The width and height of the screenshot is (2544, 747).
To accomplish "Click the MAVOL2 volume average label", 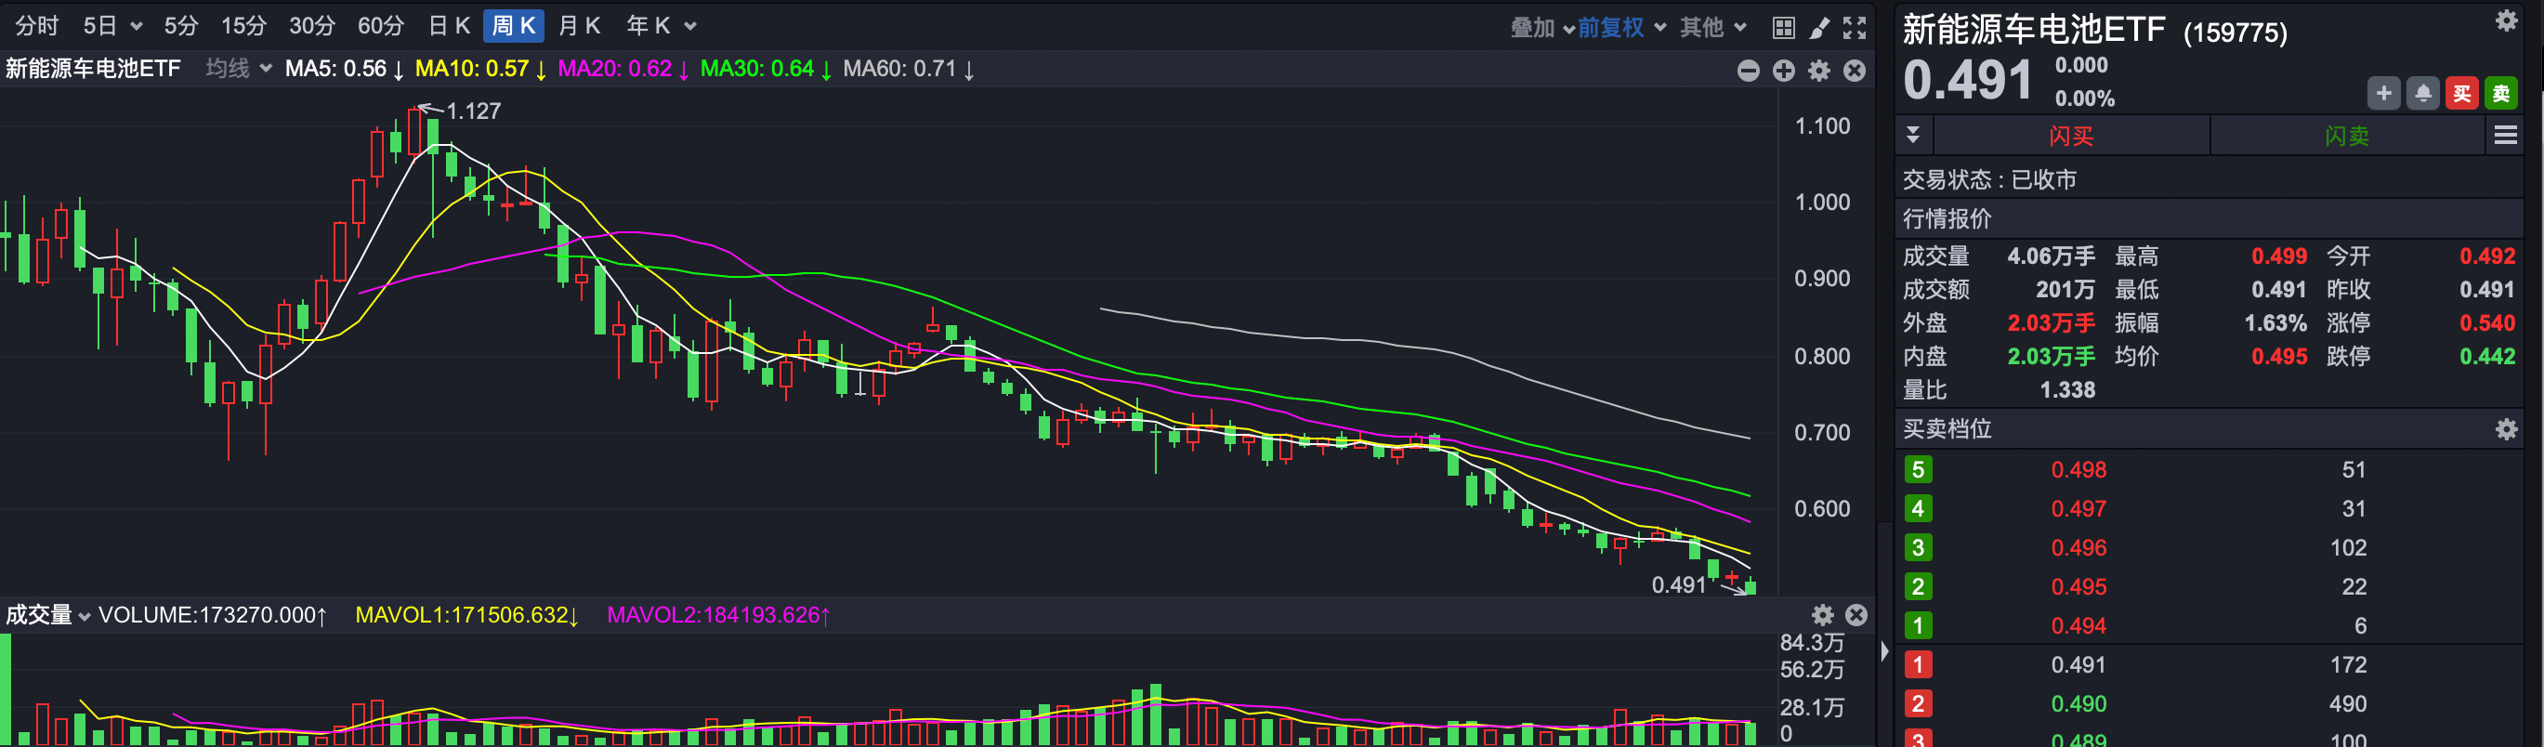I will click(718, 614).
